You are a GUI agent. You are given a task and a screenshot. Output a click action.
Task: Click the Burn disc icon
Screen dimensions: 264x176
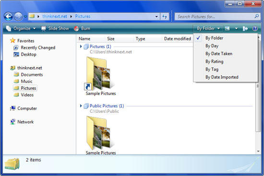(76, 29)
